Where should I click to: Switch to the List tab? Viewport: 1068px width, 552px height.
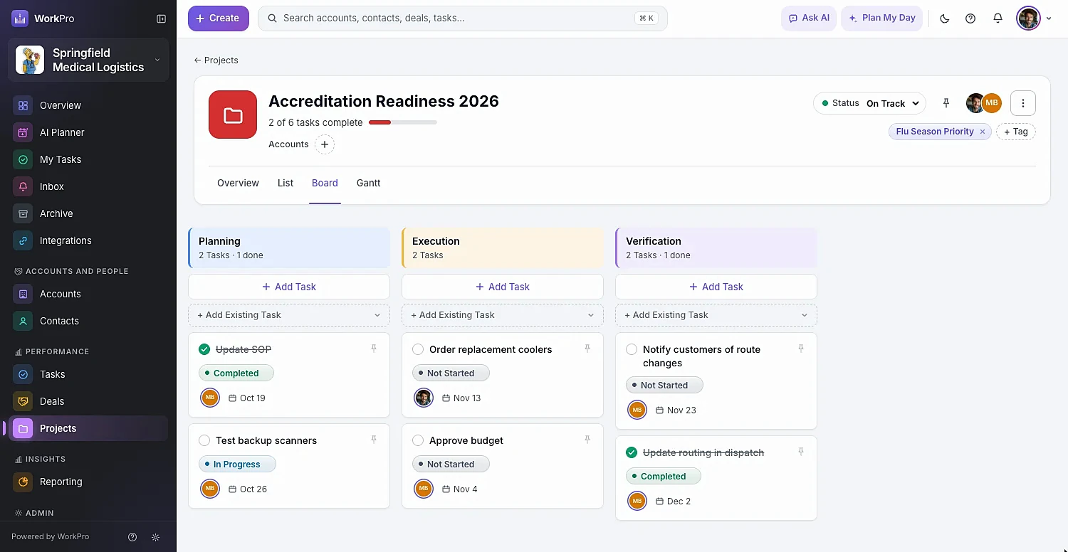coord(286,183)
